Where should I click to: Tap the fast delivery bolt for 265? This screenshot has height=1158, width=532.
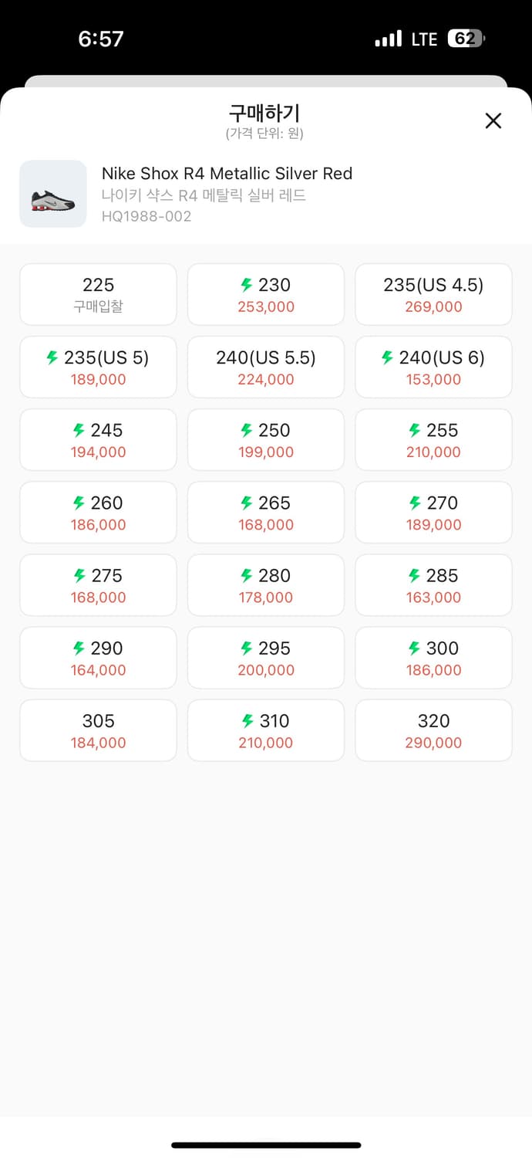[x=247, y=503]
